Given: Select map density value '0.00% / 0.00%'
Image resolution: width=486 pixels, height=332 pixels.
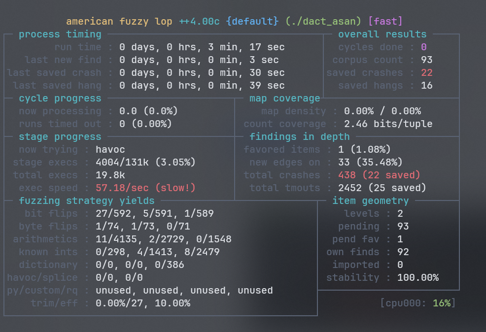Looking at the screenshot, I should [x=382, y=111].
